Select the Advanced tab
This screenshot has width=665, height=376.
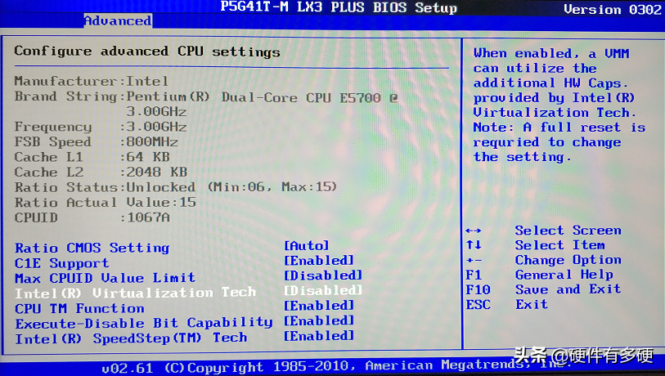(118, 20)
